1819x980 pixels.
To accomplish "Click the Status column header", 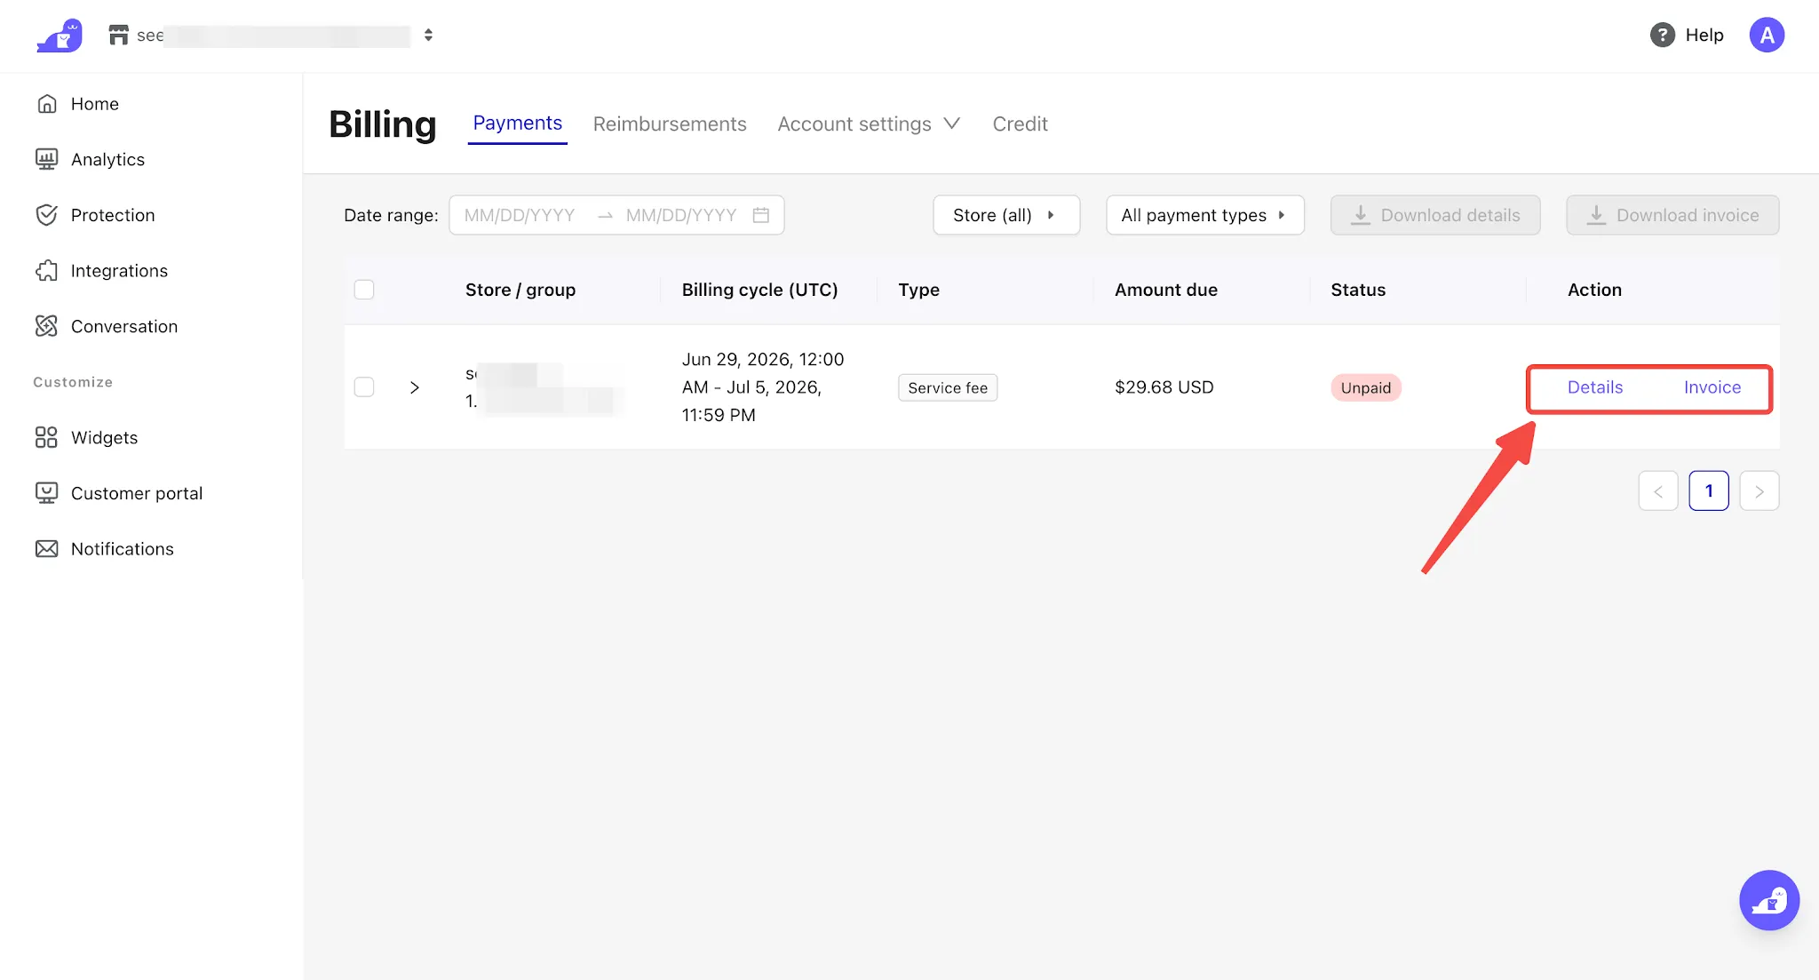I will pos(1358,290).
